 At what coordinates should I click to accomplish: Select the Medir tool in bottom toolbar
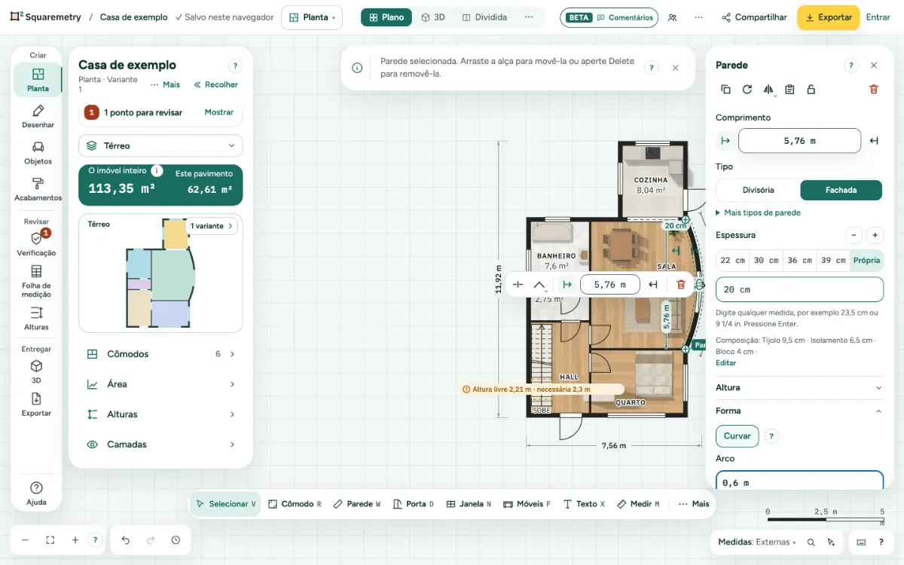(638, 504)
